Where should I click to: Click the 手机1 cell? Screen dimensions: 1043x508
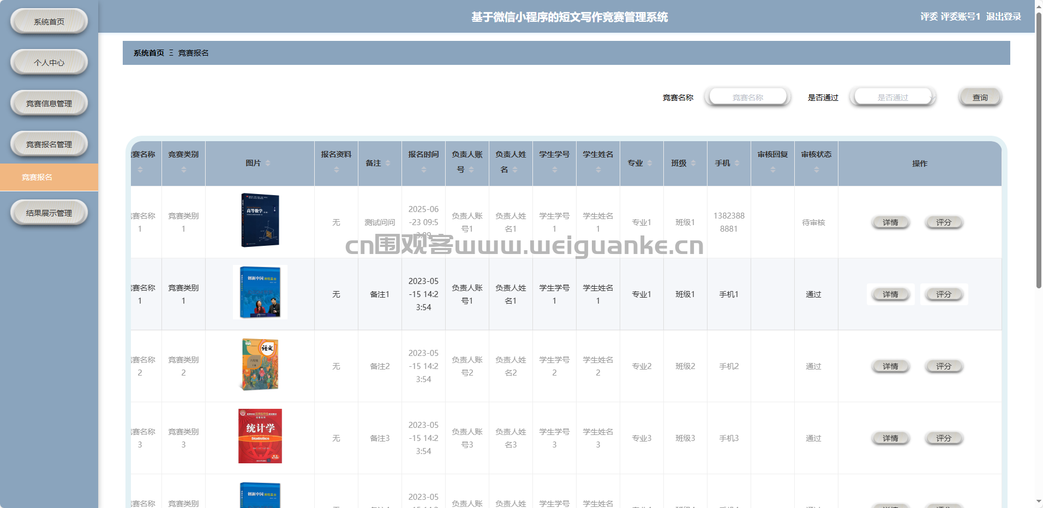point(729,294)
